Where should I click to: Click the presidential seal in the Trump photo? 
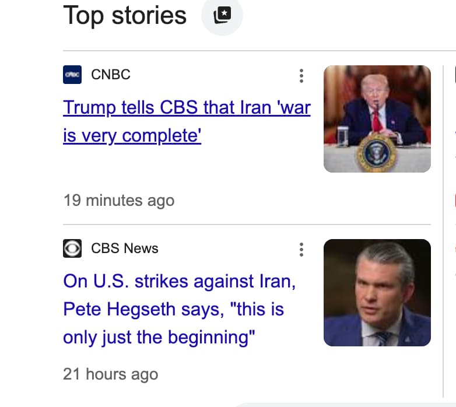(376, 153)
